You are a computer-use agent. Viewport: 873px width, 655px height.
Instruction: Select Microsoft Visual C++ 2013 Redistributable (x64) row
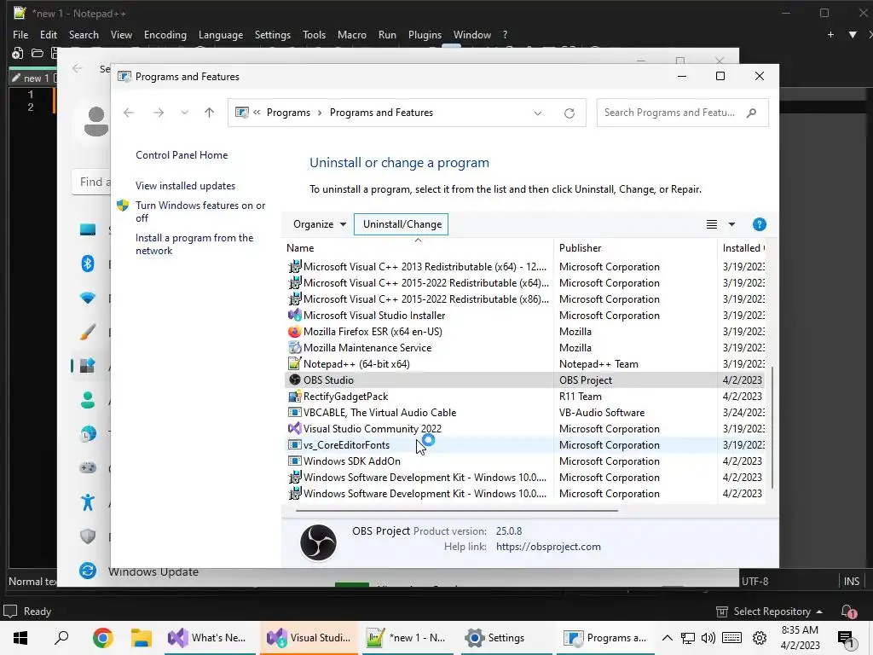[x=525, y=267]
